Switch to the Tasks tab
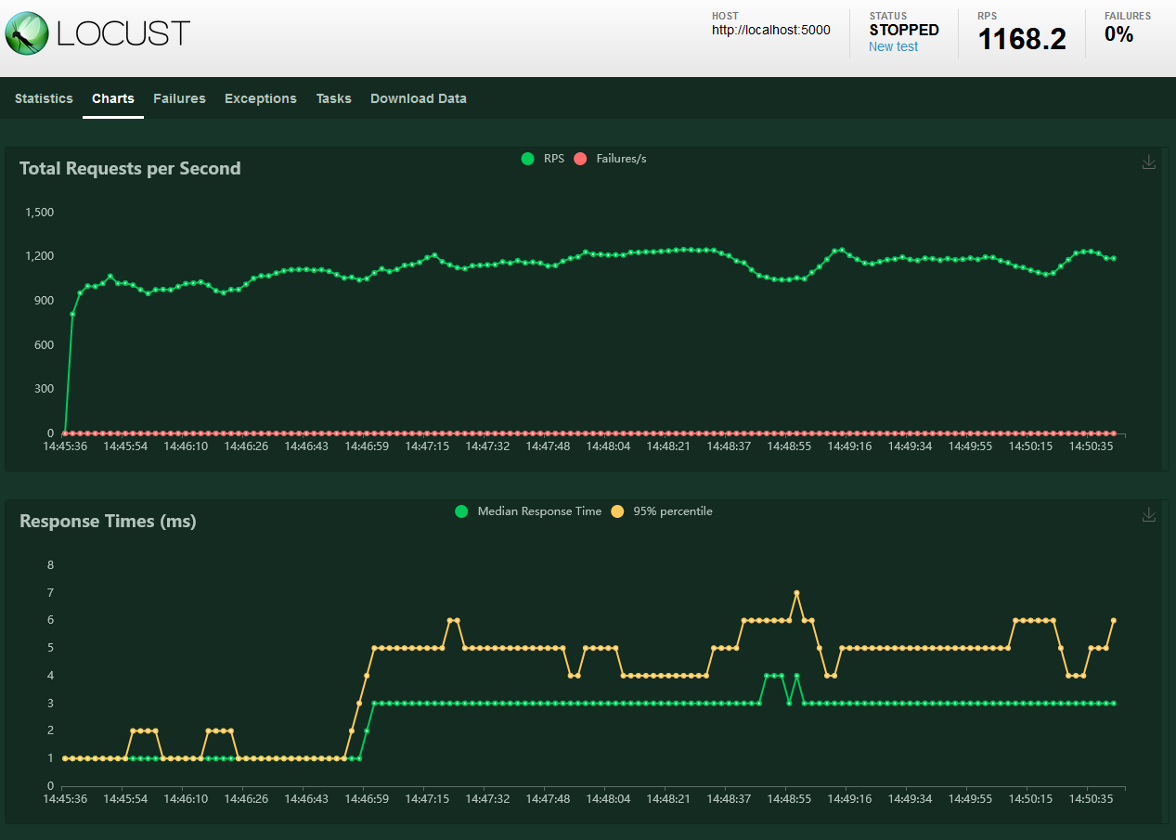 [333, 98]
